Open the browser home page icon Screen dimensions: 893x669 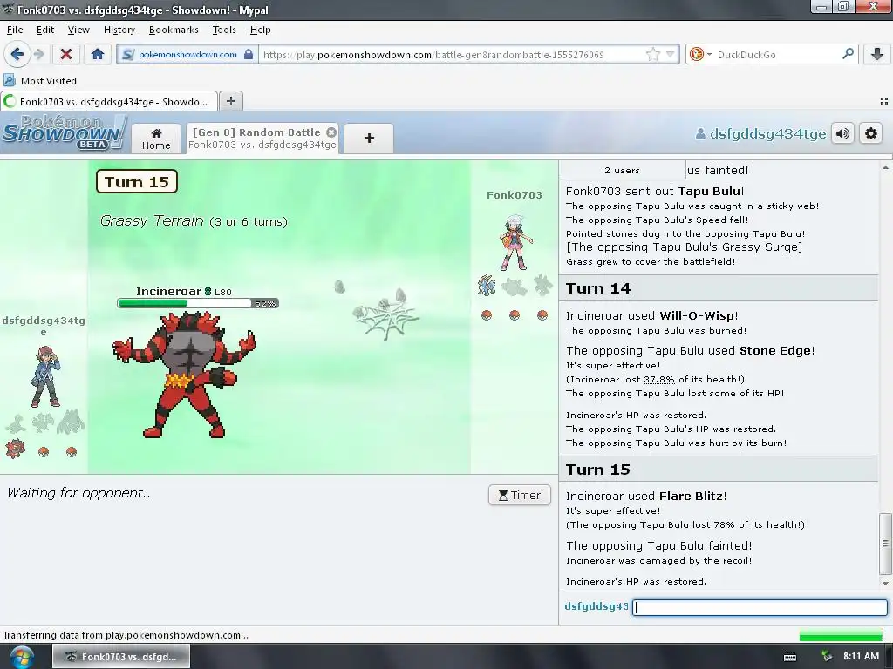[x=98, y=54]
